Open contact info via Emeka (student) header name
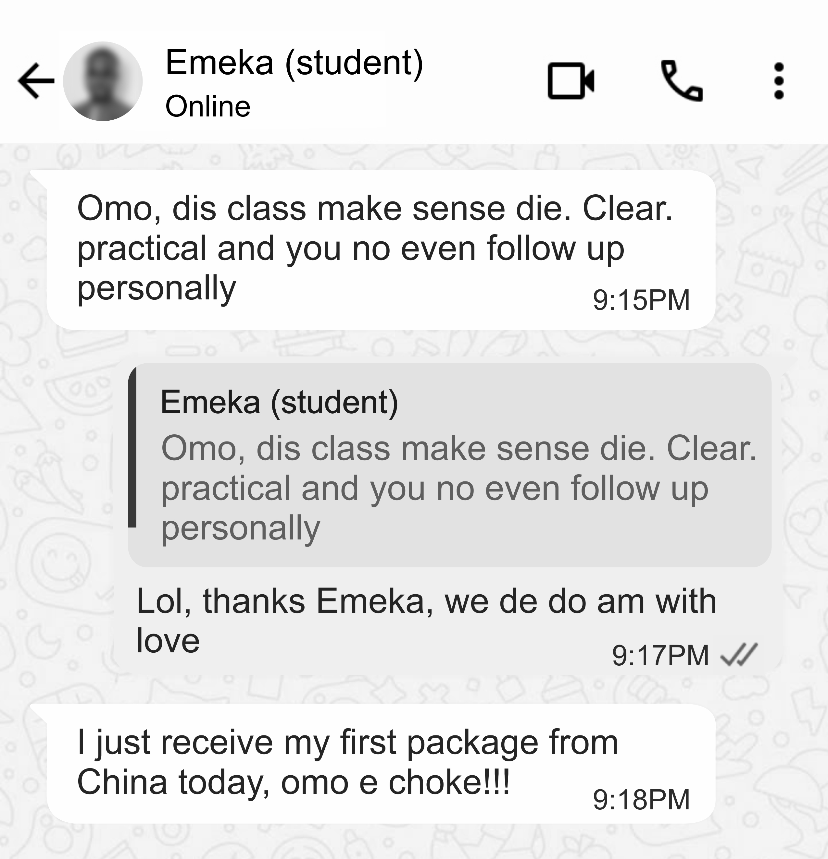Image resolution: width=828 pixels, height=859 pixels. (x=294, y=62)
